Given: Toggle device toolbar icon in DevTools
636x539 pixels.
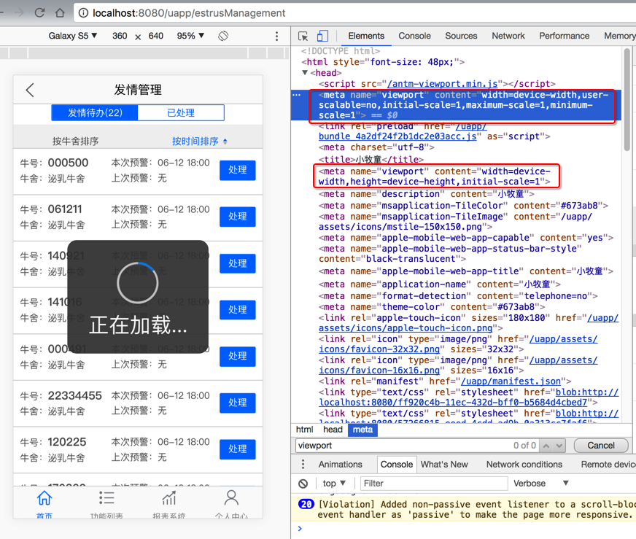Looking at the screenshot, I should (322, 36).
